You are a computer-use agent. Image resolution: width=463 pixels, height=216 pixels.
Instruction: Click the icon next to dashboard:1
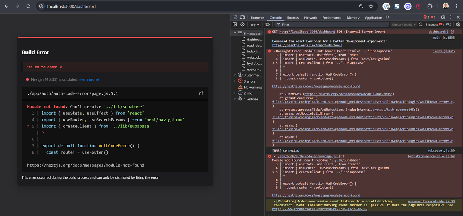click(453, 32)
